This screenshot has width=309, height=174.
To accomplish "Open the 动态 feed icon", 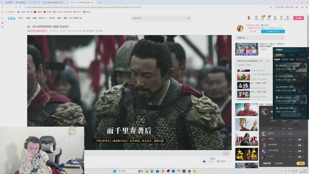I will tap(269, 18).
